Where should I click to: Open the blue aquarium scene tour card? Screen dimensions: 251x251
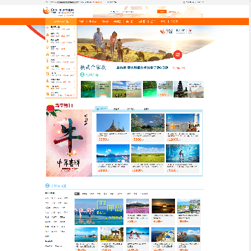click(x=183, y=159)
